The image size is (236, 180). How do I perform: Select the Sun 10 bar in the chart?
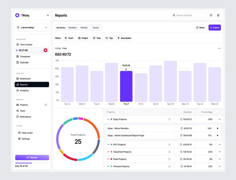click(170, 82)
